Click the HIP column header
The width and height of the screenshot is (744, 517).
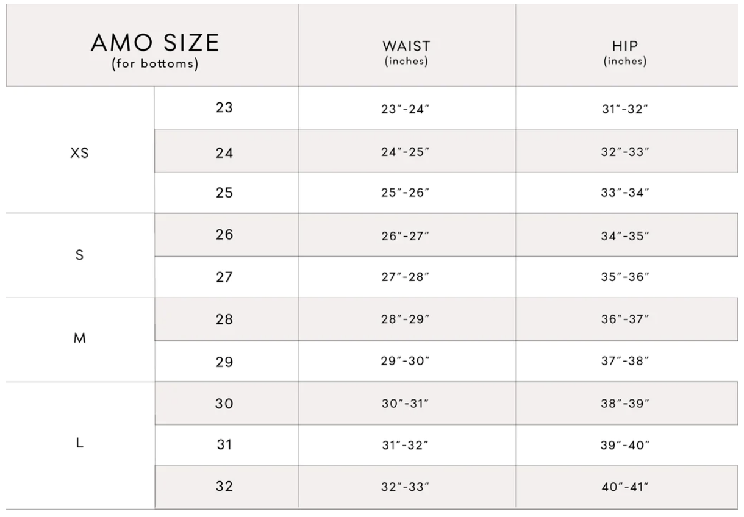click(x=625, y=52)
